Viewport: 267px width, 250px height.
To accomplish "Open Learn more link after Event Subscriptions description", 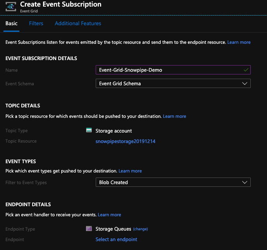I will (239, 42).
